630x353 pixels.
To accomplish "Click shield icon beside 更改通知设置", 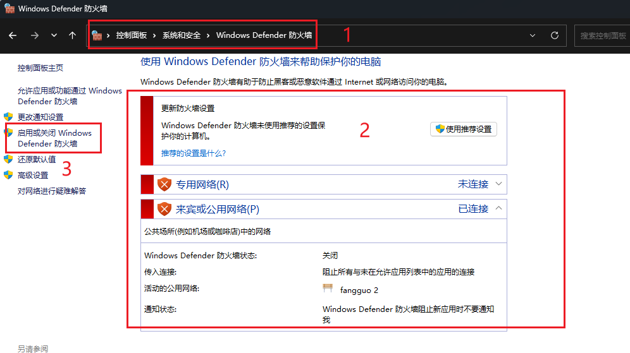I will pyautogui.click(x=8, y=117).
